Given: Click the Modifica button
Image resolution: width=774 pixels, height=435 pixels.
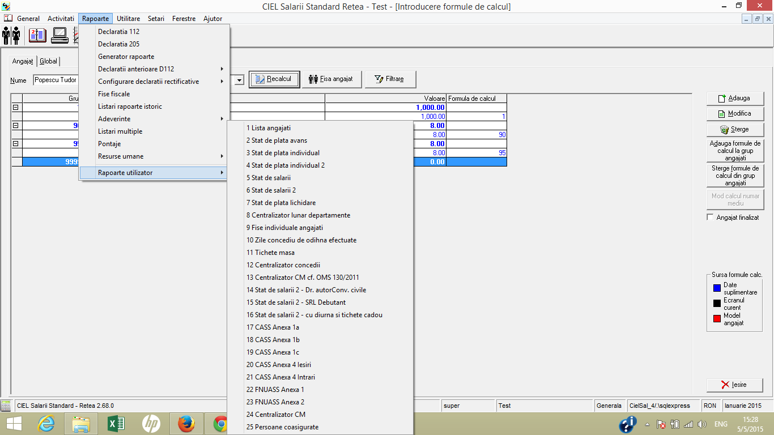Looking at the screenshot, I should pyautogui.click(x=735, y=114).
